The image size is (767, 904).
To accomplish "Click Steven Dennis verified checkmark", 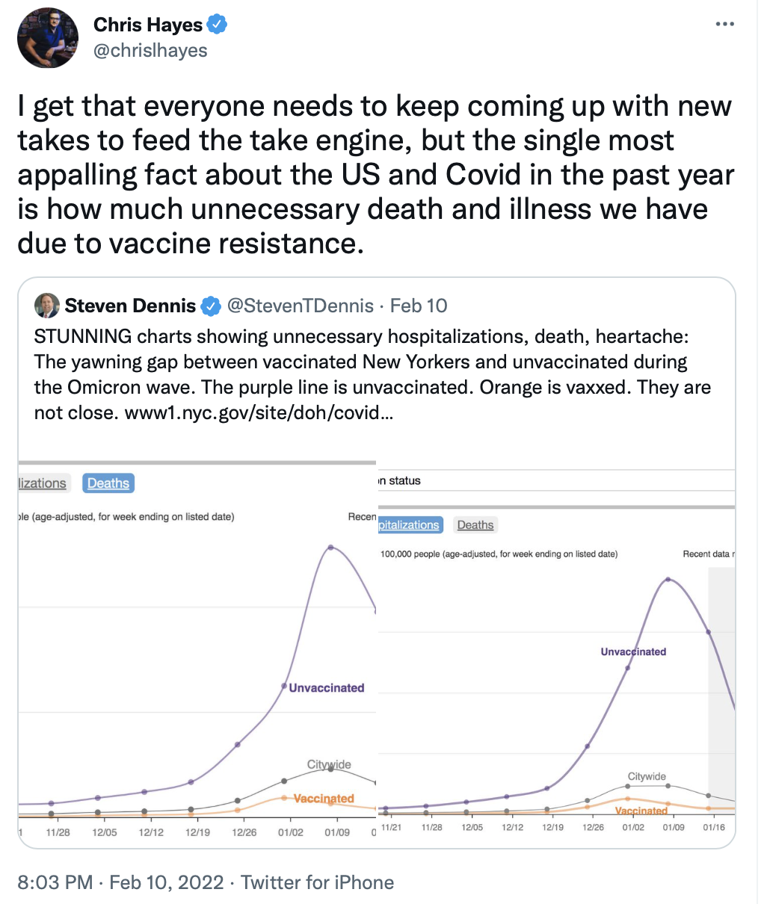I will click(212, 306).
